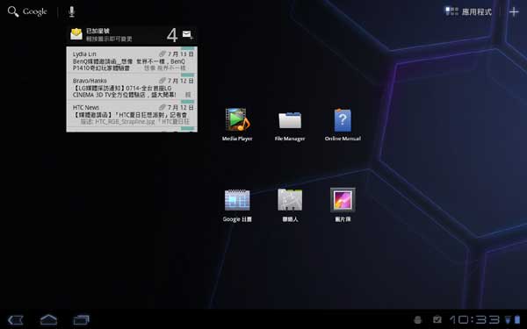Tap the Back navigation button
Image resolution: width=527 pixels, height=329 pixels.
click(16, 319)
